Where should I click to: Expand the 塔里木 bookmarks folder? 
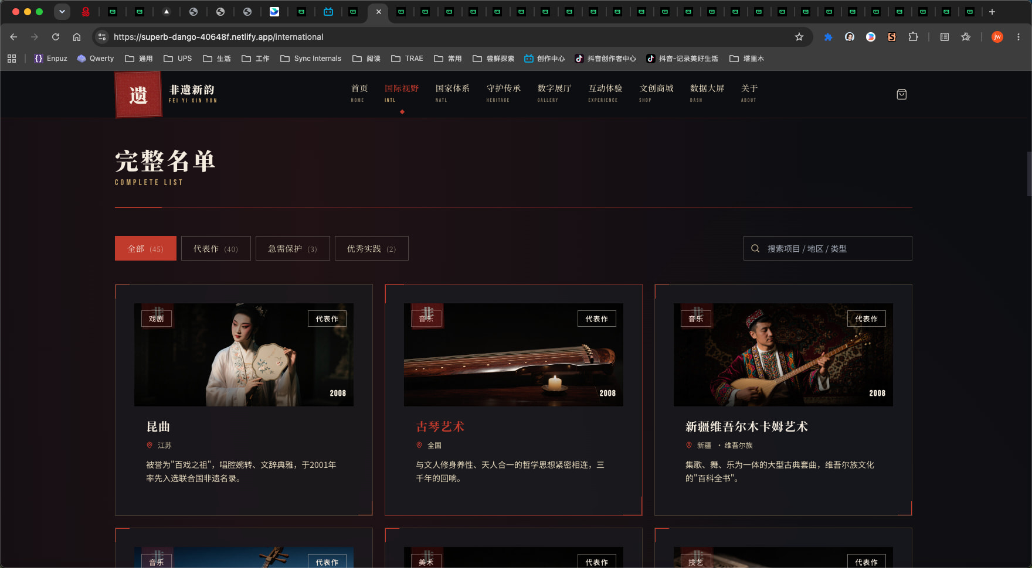747,59
